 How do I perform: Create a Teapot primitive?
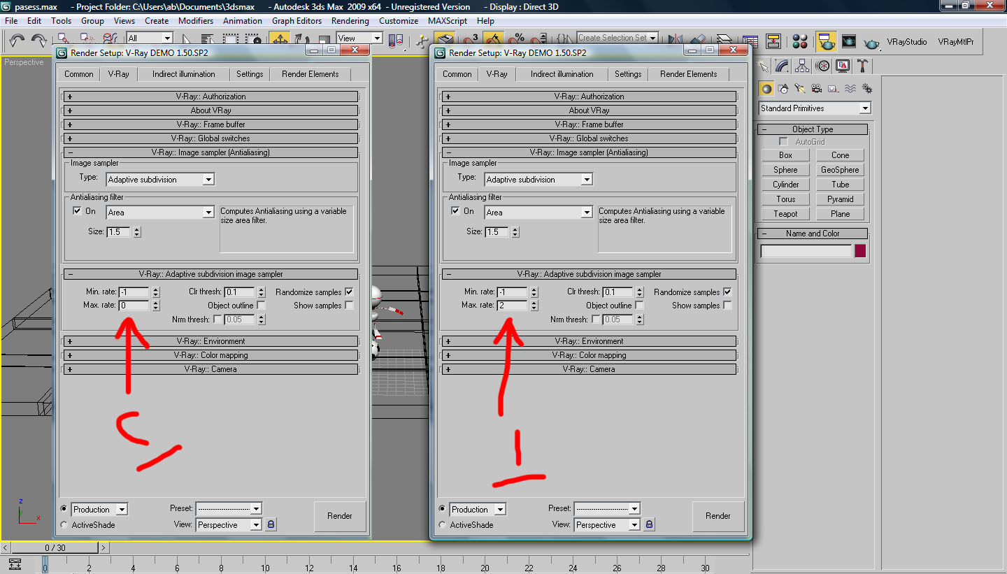pos(785,214)
